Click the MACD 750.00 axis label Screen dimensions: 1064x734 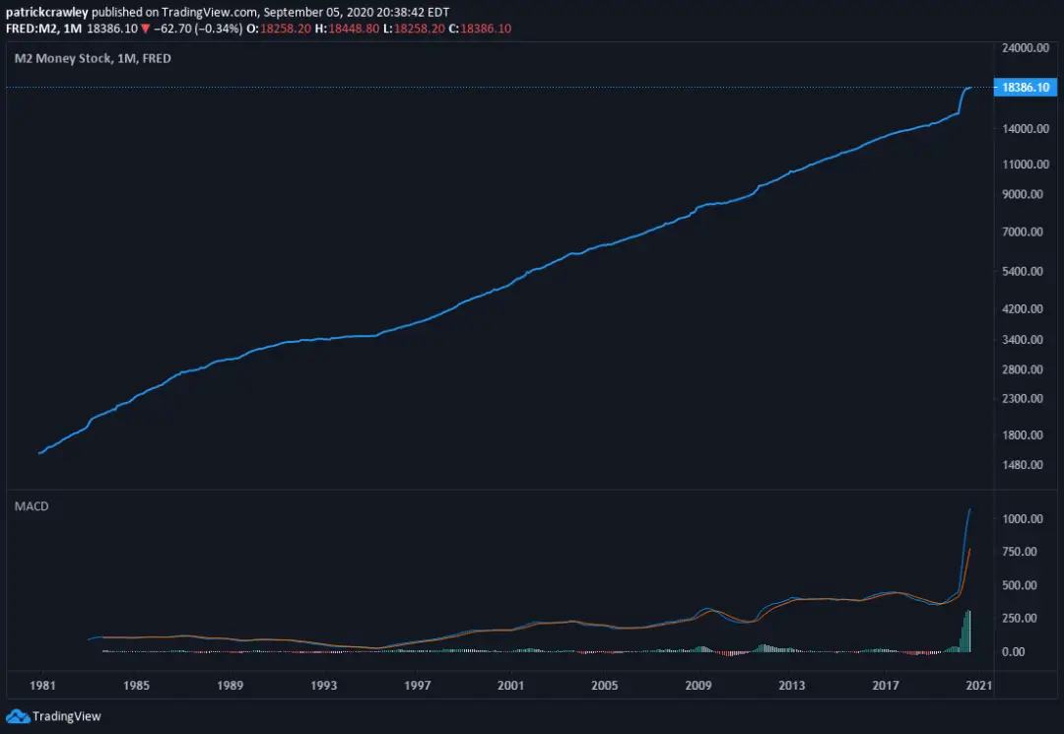coord(1020,552)
